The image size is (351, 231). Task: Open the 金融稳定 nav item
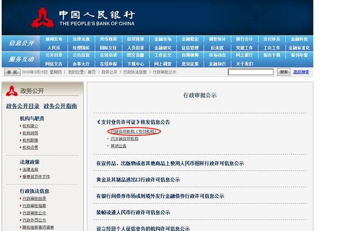[190, 39]
